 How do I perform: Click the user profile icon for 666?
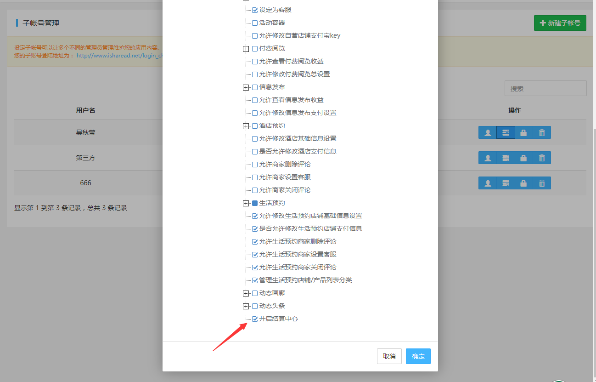coord(488,183)
